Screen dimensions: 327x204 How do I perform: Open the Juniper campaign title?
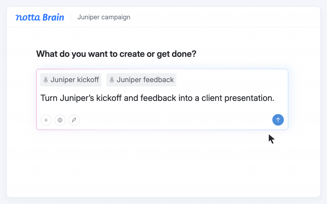pos(104,17)
